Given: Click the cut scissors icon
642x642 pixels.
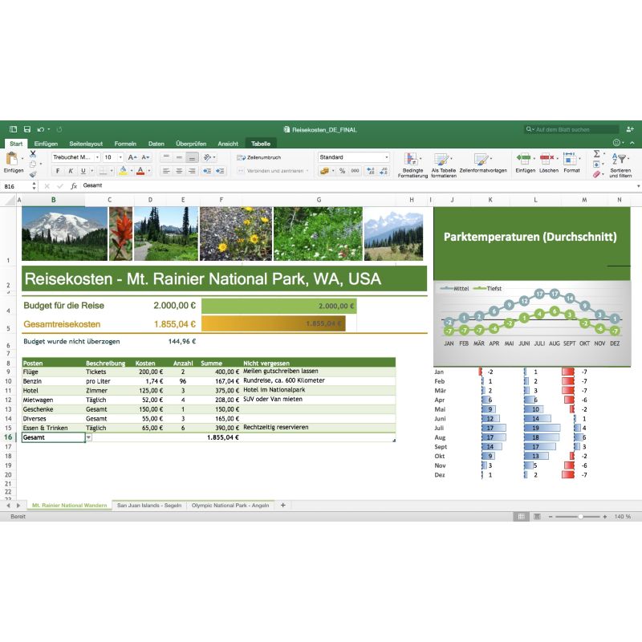Looking at the screenshot, I should click(x=33, y=153).
